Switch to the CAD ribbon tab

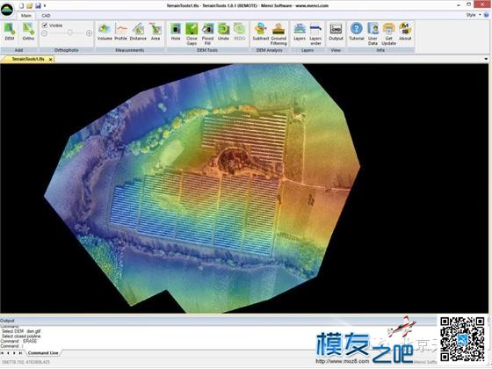(x=46, y=16)
